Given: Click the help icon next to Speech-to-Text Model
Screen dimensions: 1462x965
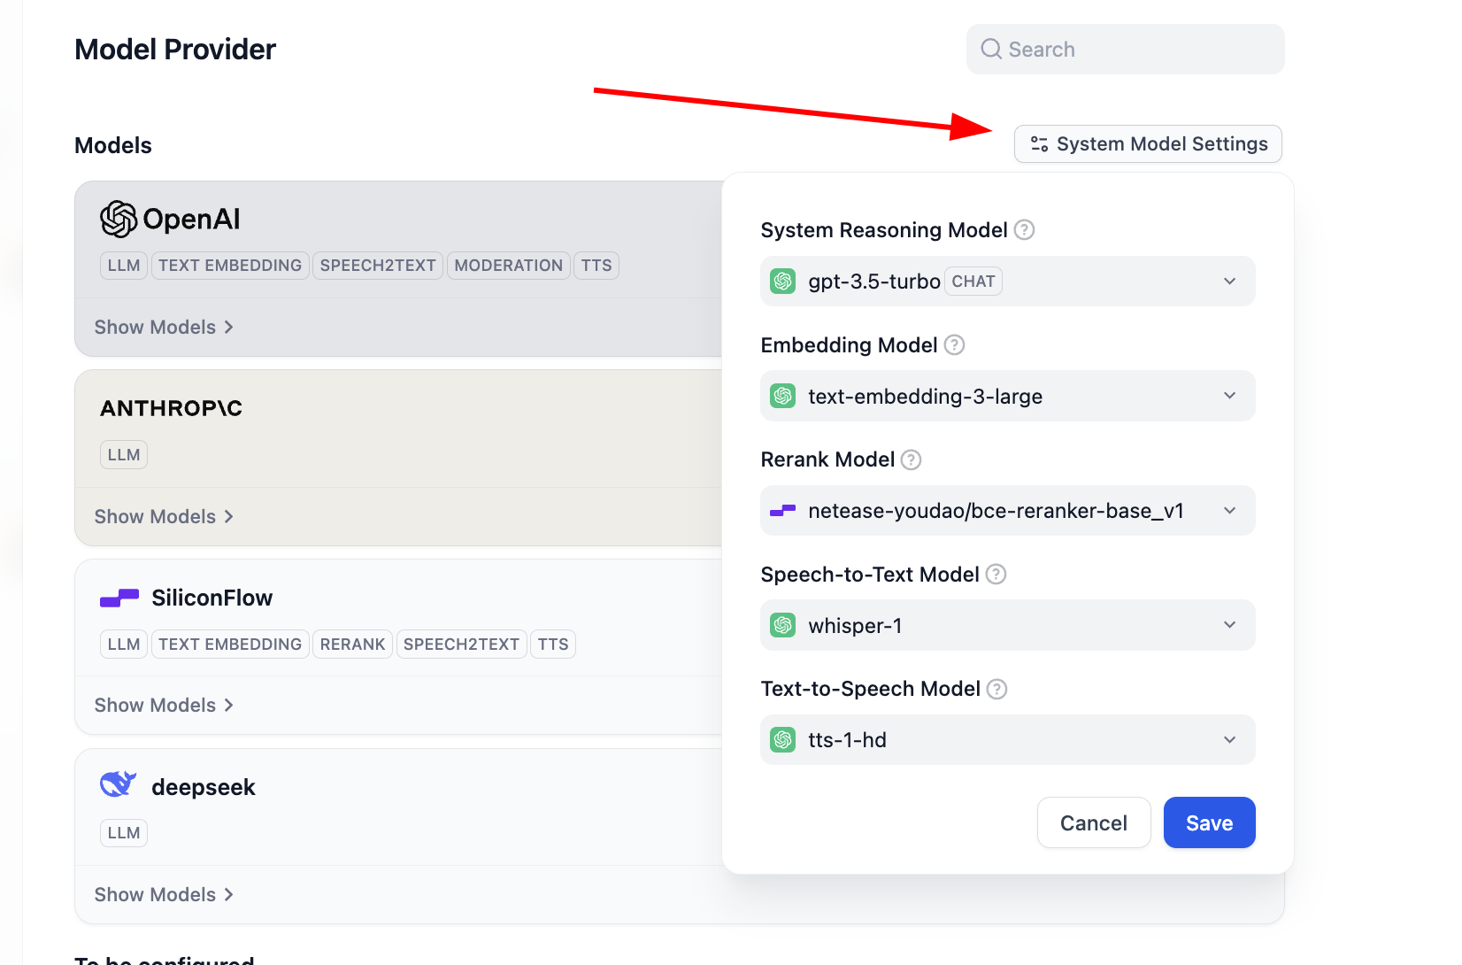Looking at the screenshot, I should [996, 575].
